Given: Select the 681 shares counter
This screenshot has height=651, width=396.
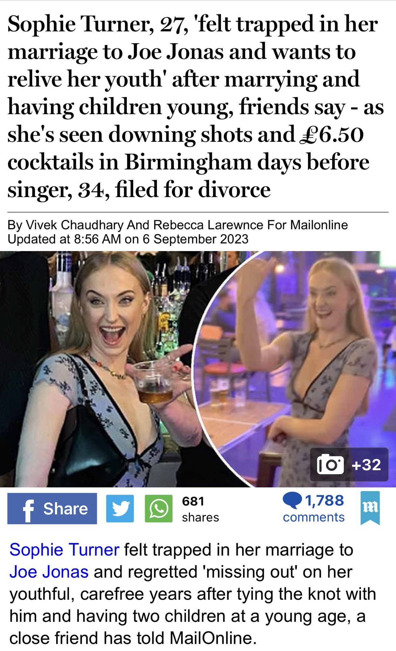Looking at the screenshot, I should pyautogui.click(x=201, y=509).
